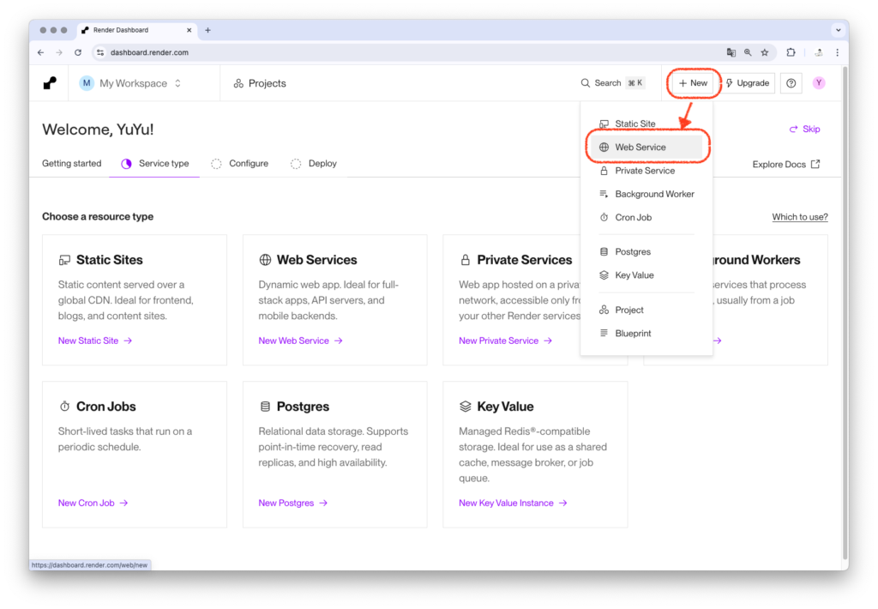
Task: Close the Render Dashboard tab
Action: point(189,30)
